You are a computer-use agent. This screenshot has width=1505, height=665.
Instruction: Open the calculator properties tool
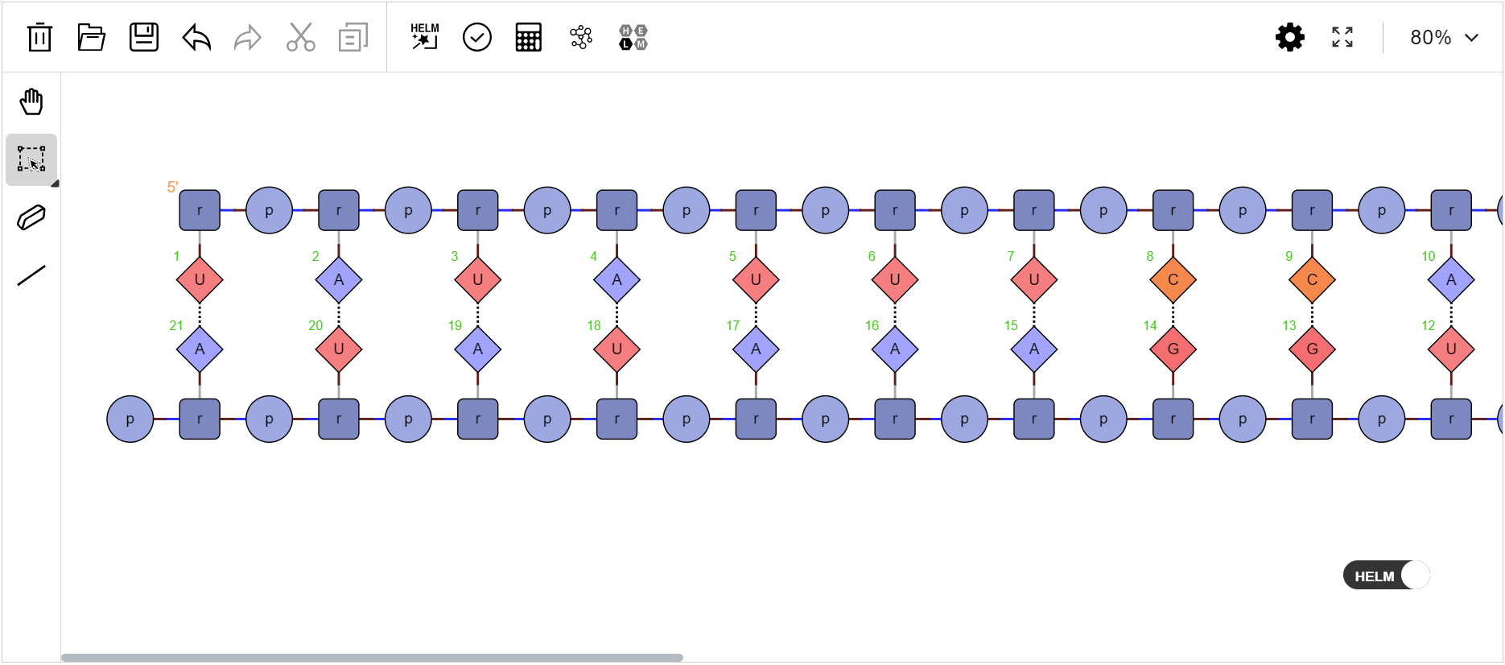[529, 37]
